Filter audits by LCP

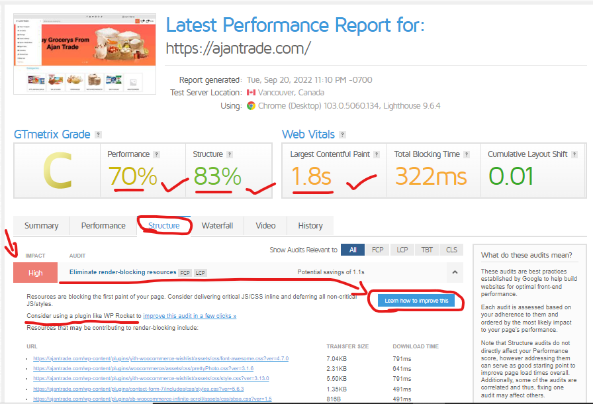click(x=402, y=250)
